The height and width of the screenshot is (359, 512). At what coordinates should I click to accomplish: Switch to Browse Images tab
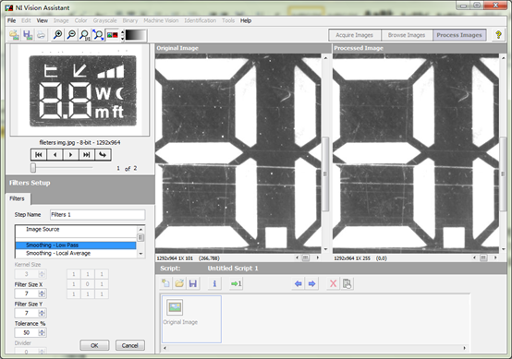(x=407, y=35)
